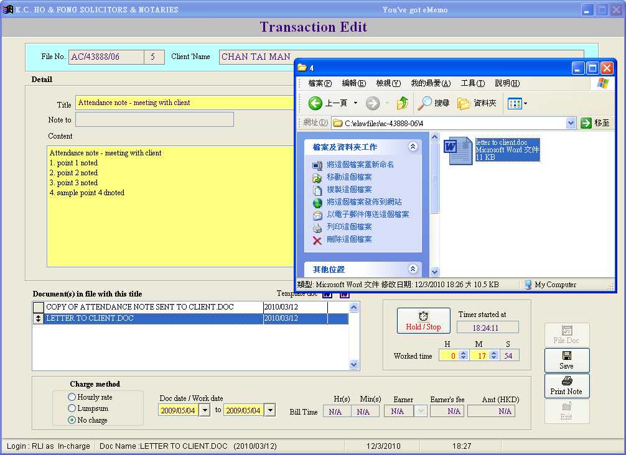Click the Up folder icon in Explorer

[x=403, y=103]
